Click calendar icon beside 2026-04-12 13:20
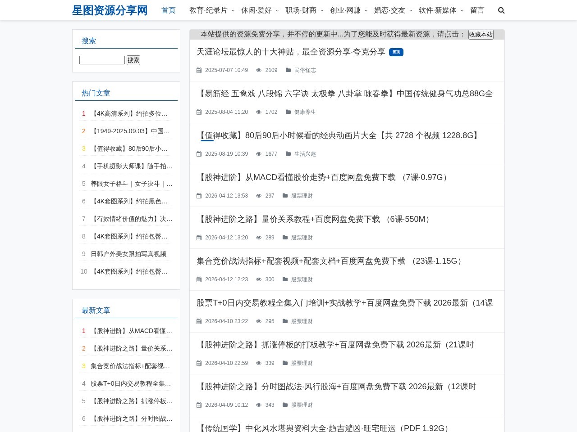The height and width of the screenshot is (432, 577). coord(199,238)
